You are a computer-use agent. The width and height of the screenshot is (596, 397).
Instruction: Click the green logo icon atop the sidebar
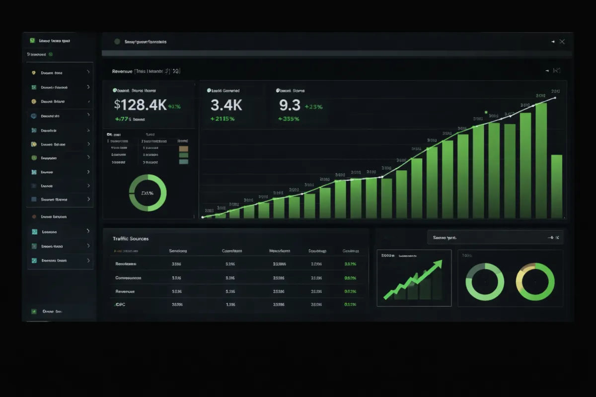coord(32,41)
